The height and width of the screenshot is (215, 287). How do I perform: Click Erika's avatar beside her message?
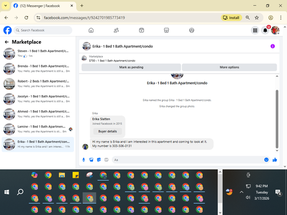point(86,147)
